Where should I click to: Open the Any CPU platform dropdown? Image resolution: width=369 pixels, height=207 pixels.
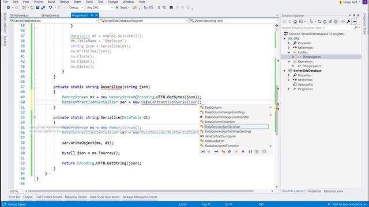[100, 7]
